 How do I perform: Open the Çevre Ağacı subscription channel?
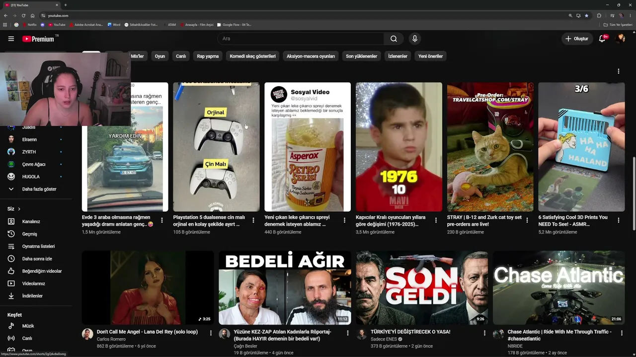(x=34, y=164)
